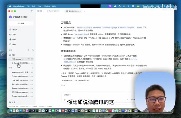This screenshot has height=118, width=181.
Task: Click the project search magnifier icon
Action: [x=29, y=50]
